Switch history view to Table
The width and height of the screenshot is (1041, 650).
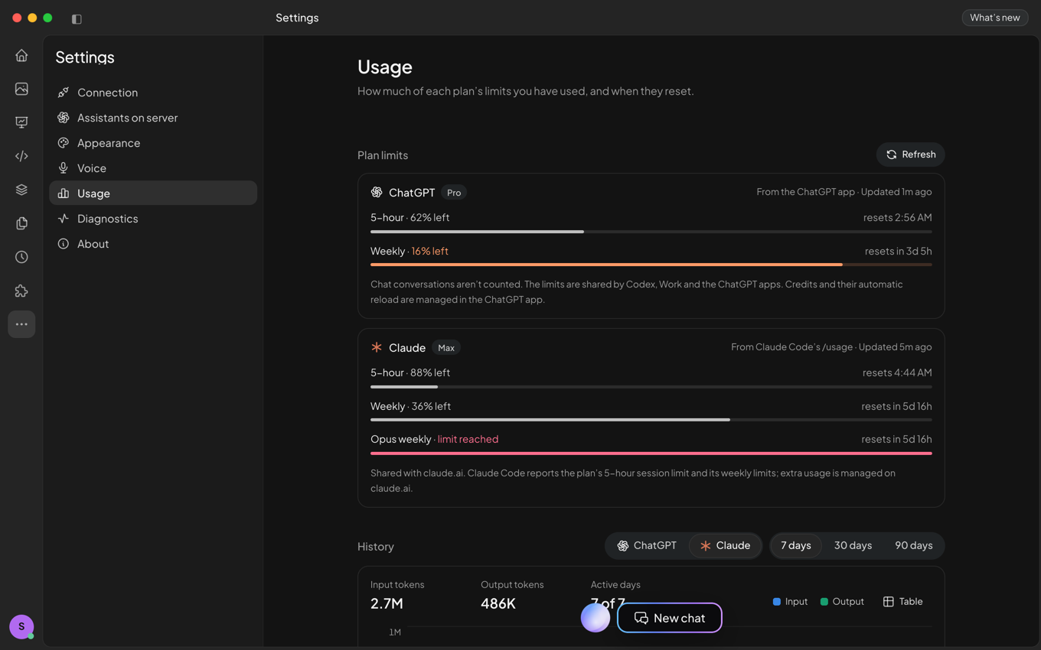click(x=902, y=602)
